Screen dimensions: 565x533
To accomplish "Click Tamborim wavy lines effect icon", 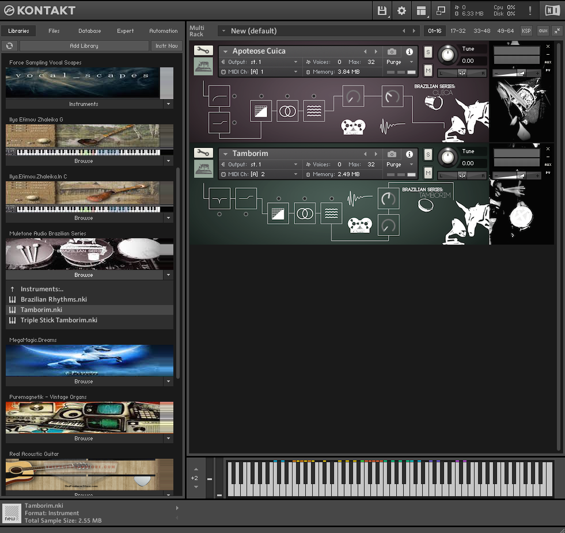I will [331, 214].
